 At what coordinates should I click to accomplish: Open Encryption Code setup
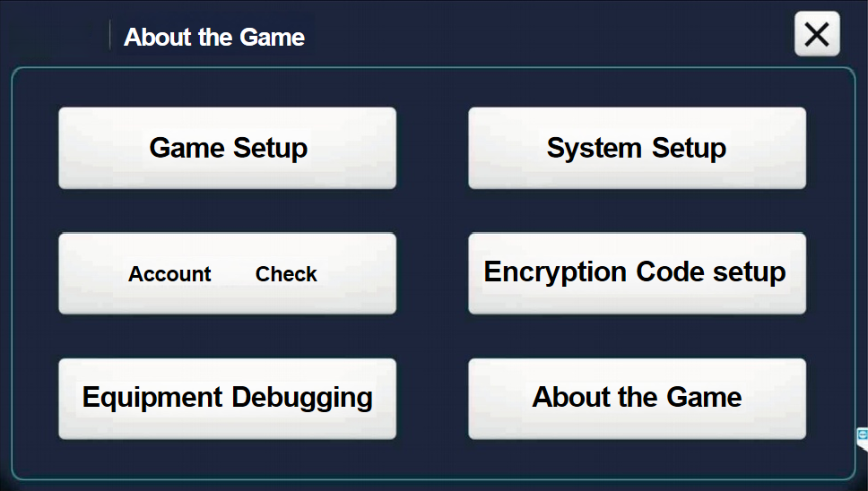(x=638, y=273)
